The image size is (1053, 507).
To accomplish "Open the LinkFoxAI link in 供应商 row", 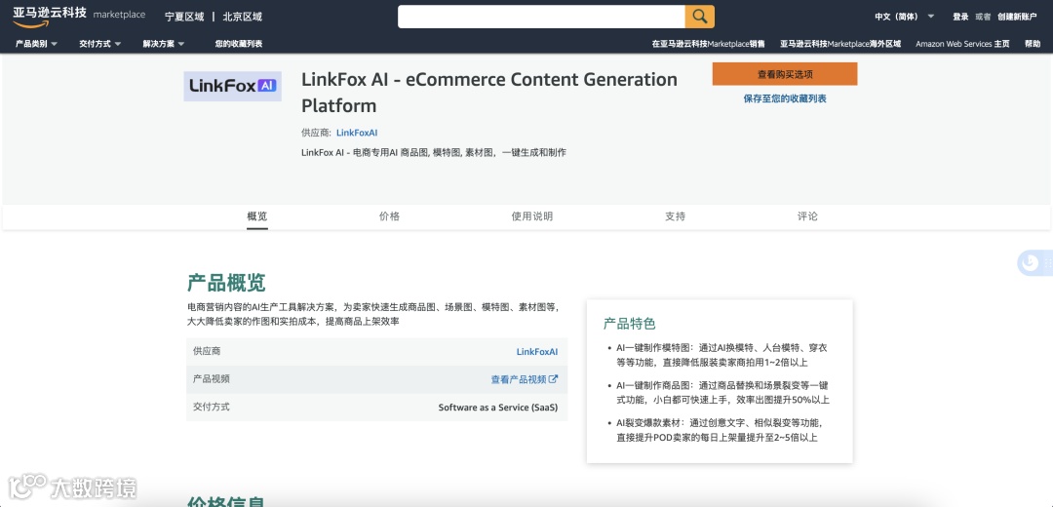I will coord(537,351).
